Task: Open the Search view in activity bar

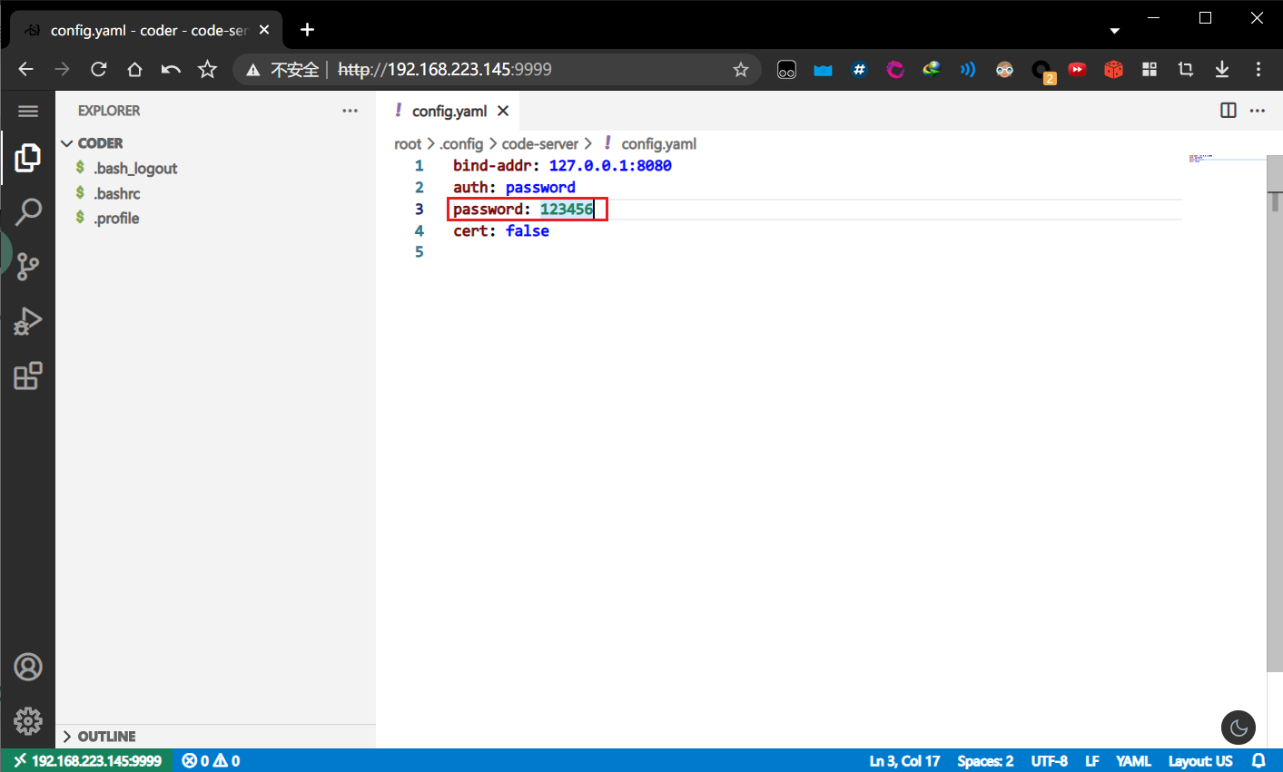Action: (28, 212)
